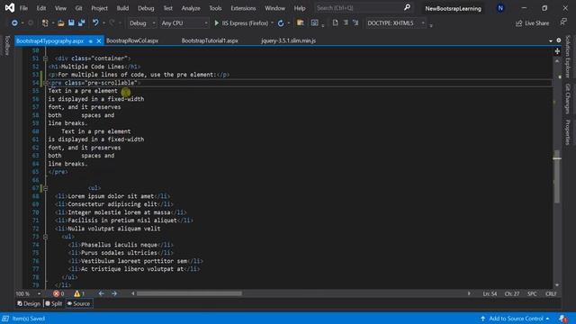Click the horizontal scrollbar thumb

[189, 294]
